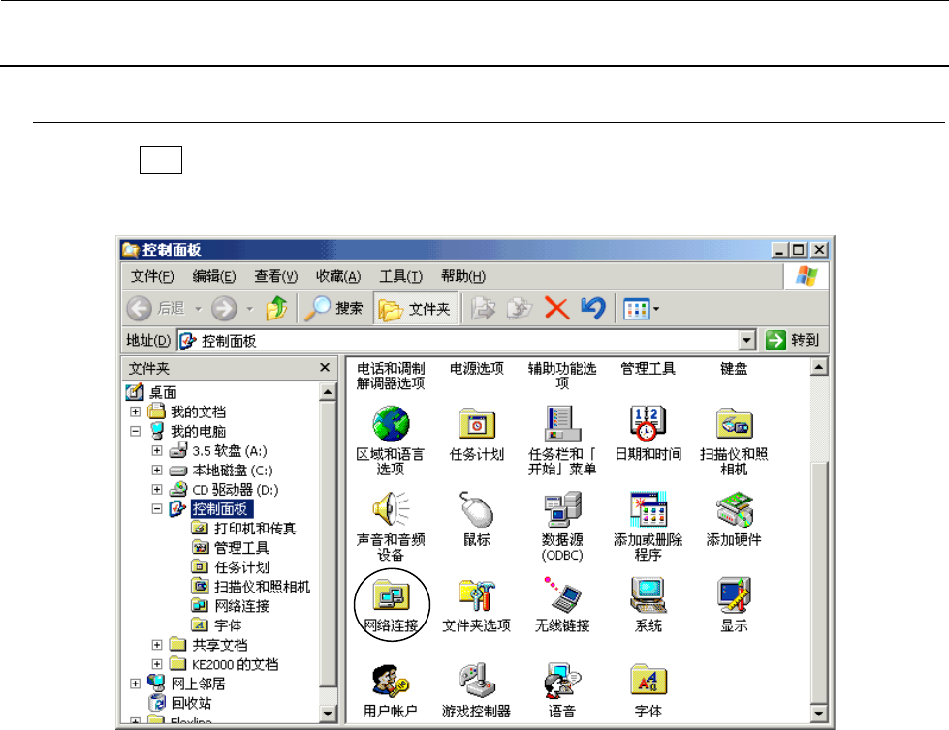Open the Mouse icon (鼠标)

click(476, 520)
